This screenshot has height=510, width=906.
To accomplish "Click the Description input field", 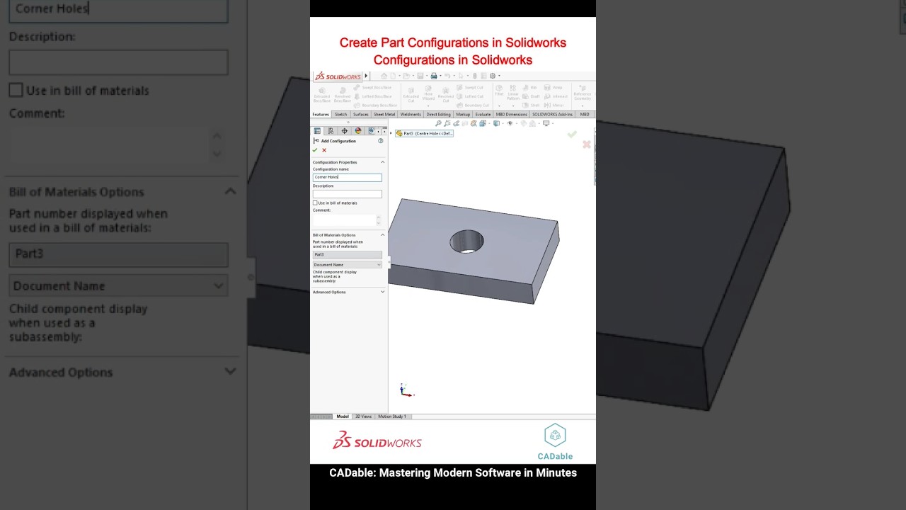I will pyautogui.click(x=348, y=194).
